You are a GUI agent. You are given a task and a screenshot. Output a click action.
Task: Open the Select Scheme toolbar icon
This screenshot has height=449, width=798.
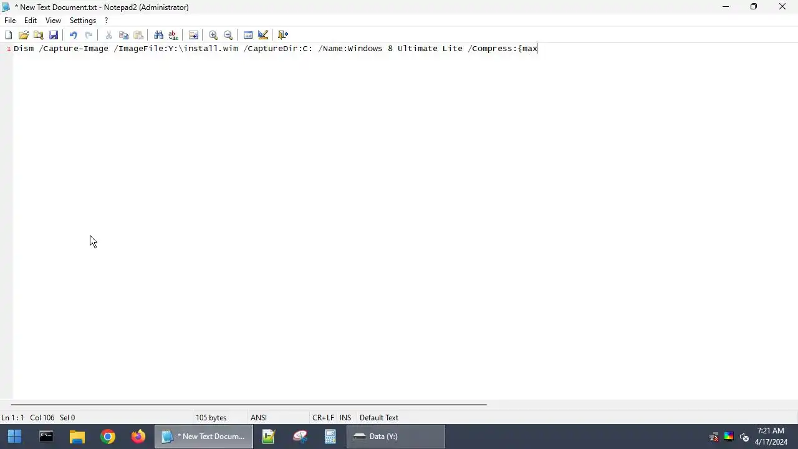[x=248, y=35]
